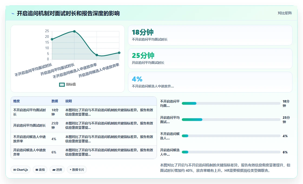Click stat card caption 不开启追问平均面试时长
This screenshot has width=303, height=184.
coord(150,40)
